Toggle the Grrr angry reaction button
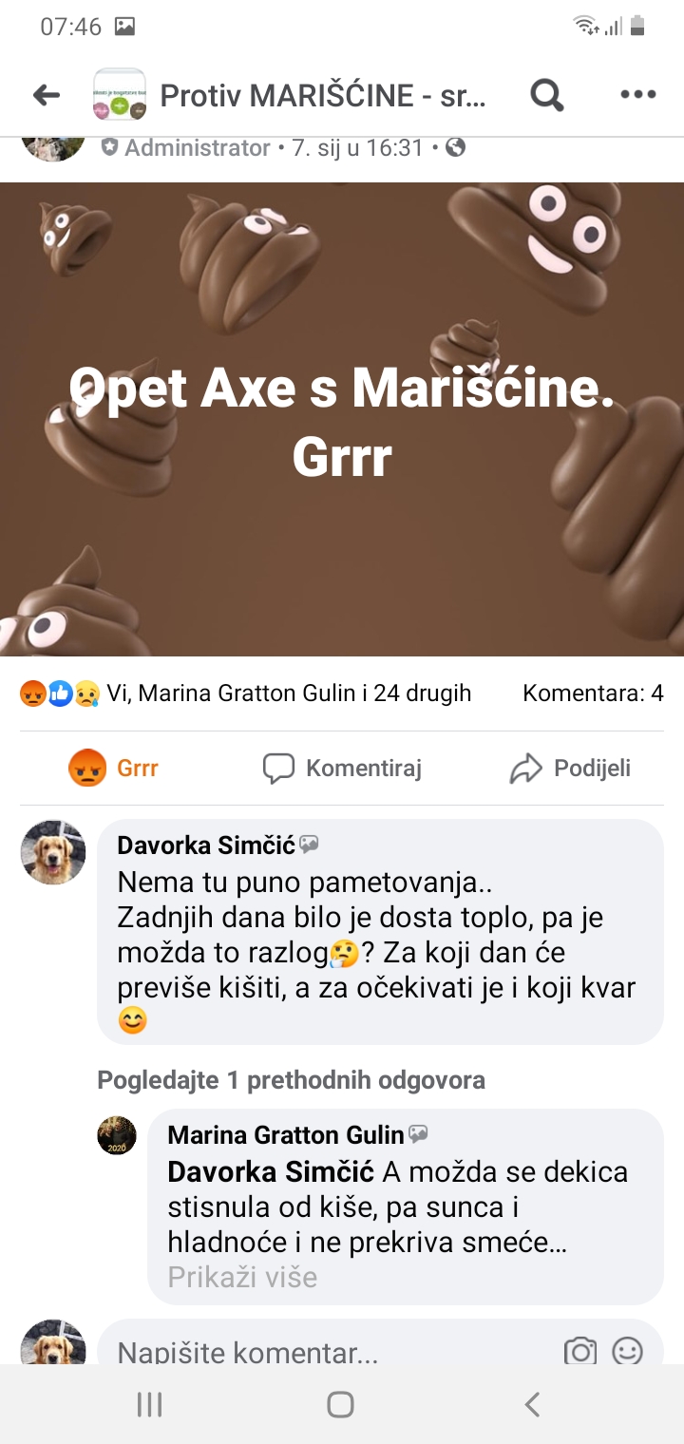Viewport: 684px width, 1444px height. coord(114,768)
